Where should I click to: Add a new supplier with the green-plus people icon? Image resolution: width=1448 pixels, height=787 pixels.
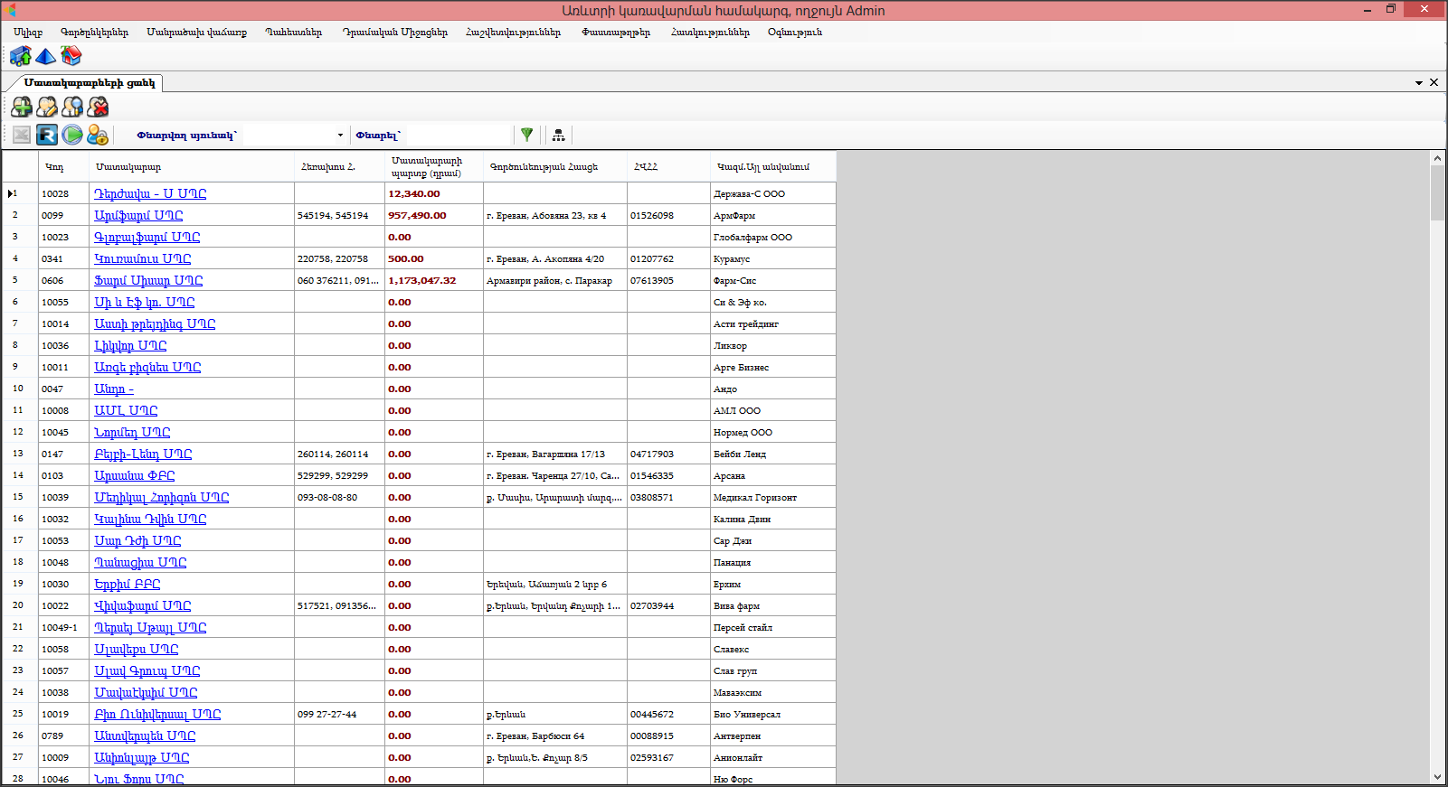pyautogui.click(x=22, y=108)
